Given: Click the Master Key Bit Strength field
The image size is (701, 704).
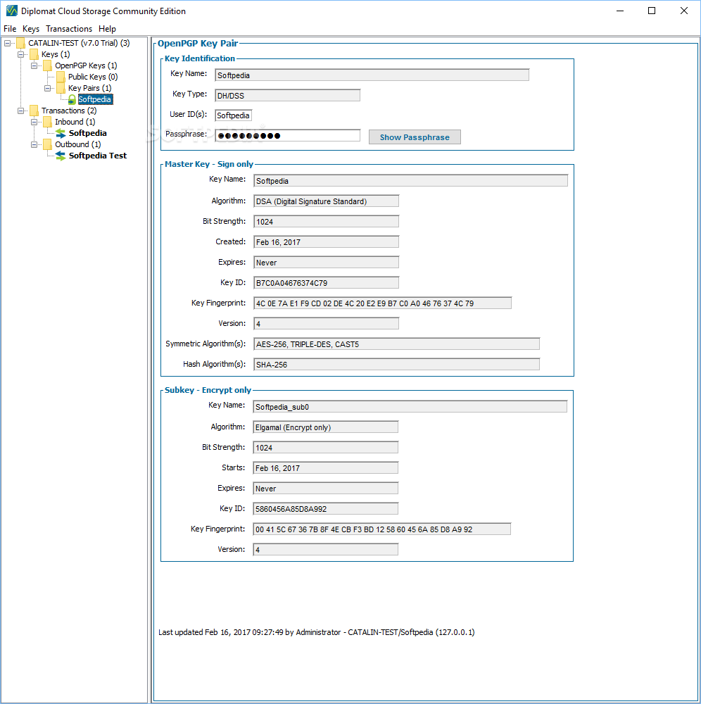Looking at the screenshot, I should point(327,221).
